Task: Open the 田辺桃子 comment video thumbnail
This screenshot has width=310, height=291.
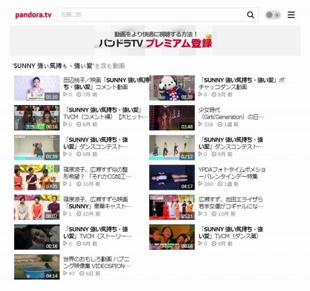Action: [37, 88]
